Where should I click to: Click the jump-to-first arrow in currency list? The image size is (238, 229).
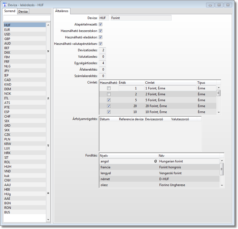(48, 51)
